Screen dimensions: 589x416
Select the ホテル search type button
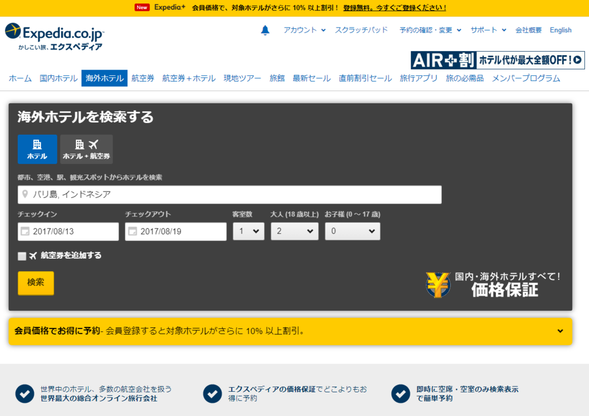tap(37, 149)
